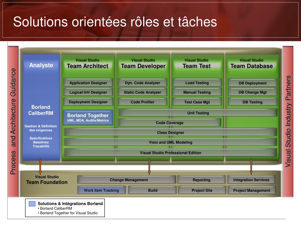Image resolution: width=301 pixels, height=226 pixels.
Task: Click Visual Studio Professional Edition bar
Action: point(170,153)
